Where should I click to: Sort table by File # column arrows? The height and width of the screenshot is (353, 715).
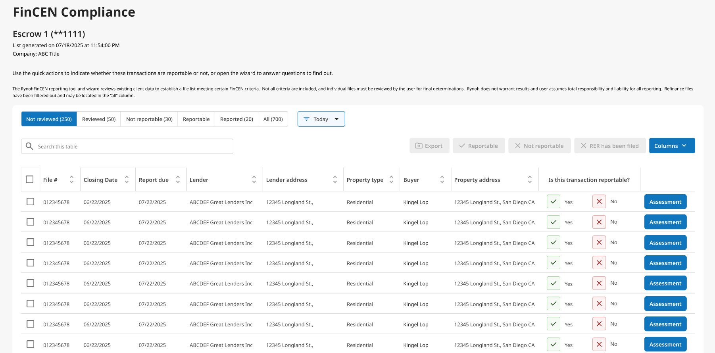tap(71, 180)
